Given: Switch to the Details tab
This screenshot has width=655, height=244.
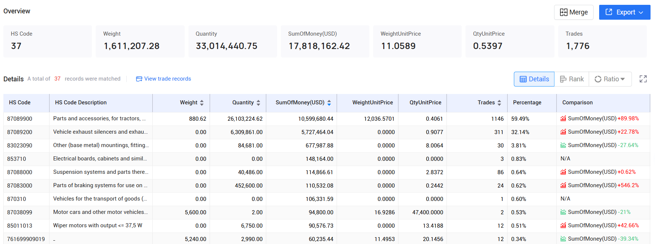Looking at the screenshot, I should click(534, 79).
